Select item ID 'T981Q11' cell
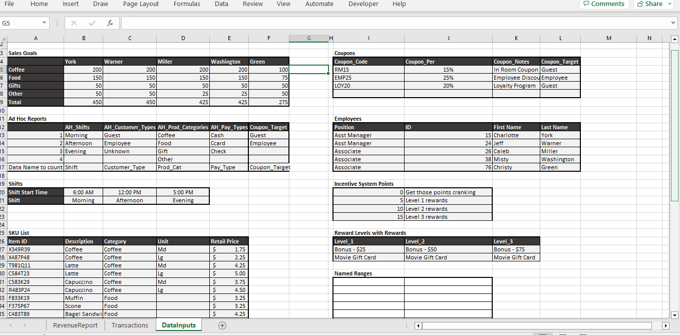680x335 pixels. coord(36,265)
